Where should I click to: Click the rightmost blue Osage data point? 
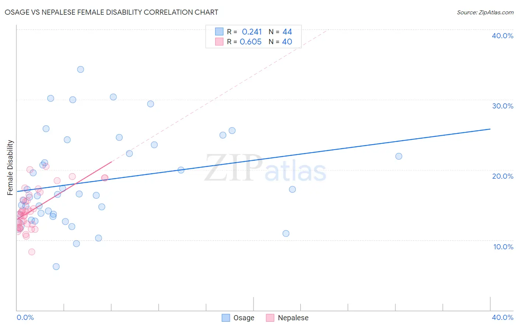click(x=399, y=156)
